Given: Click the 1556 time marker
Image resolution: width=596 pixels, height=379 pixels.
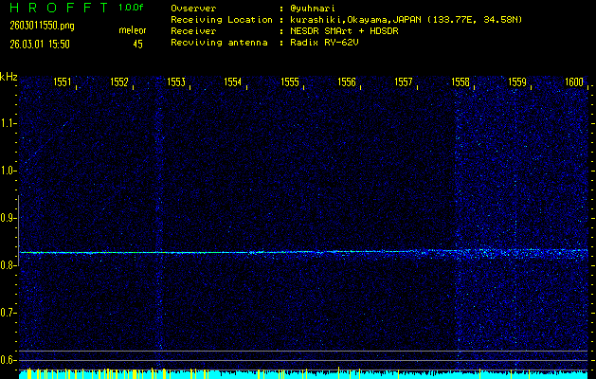Looking at the screenshot, I should tap(347, 82).
